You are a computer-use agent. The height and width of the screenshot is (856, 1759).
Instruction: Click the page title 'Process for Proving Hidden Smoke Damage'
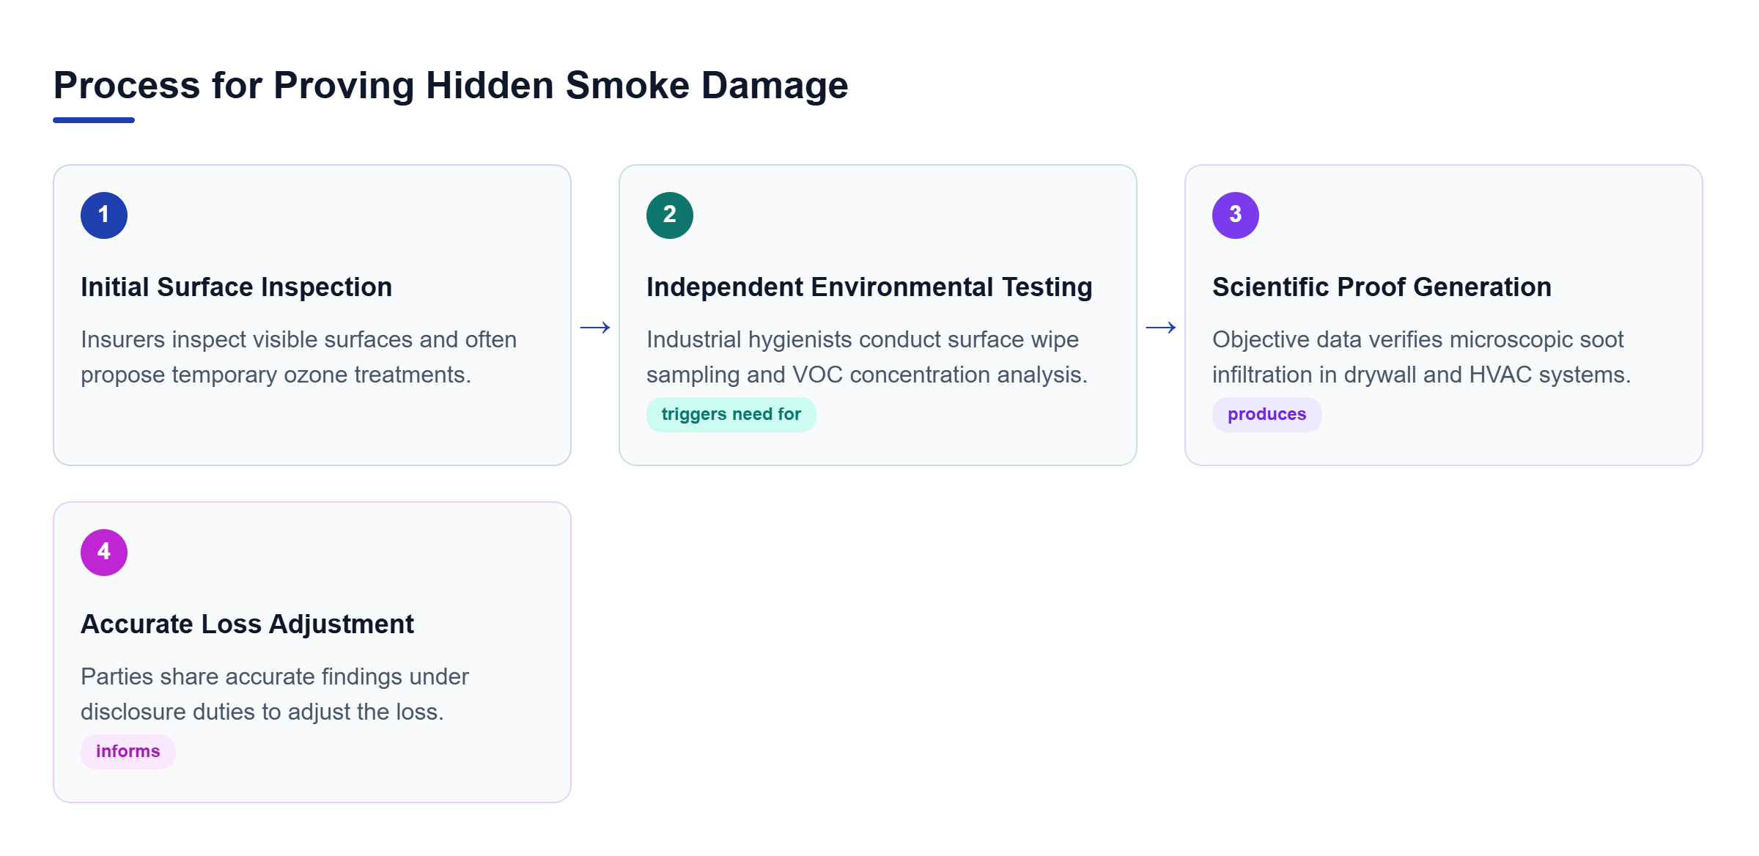point(451,86)
